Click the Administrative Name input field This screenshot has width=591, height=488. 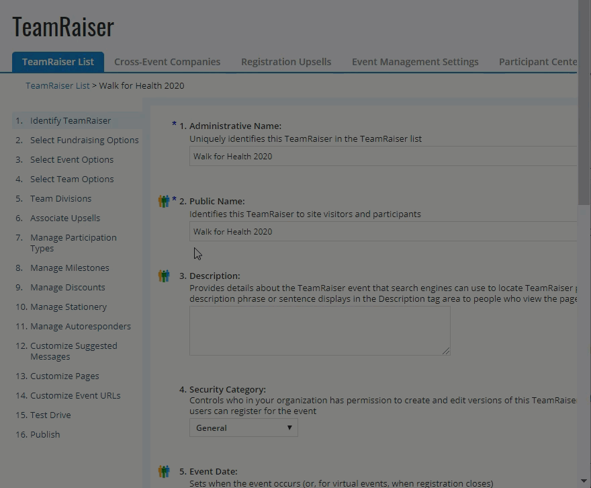(383, 156)
